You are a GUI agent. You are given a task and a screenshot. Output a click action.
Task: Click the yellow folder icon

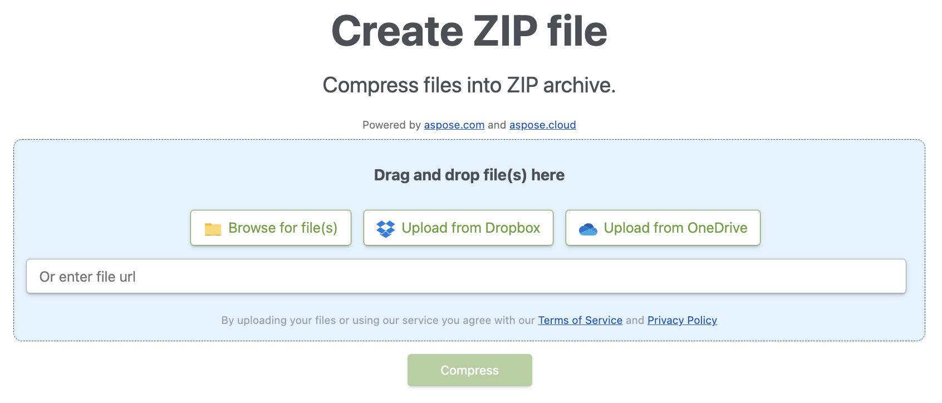pos(213,229)
